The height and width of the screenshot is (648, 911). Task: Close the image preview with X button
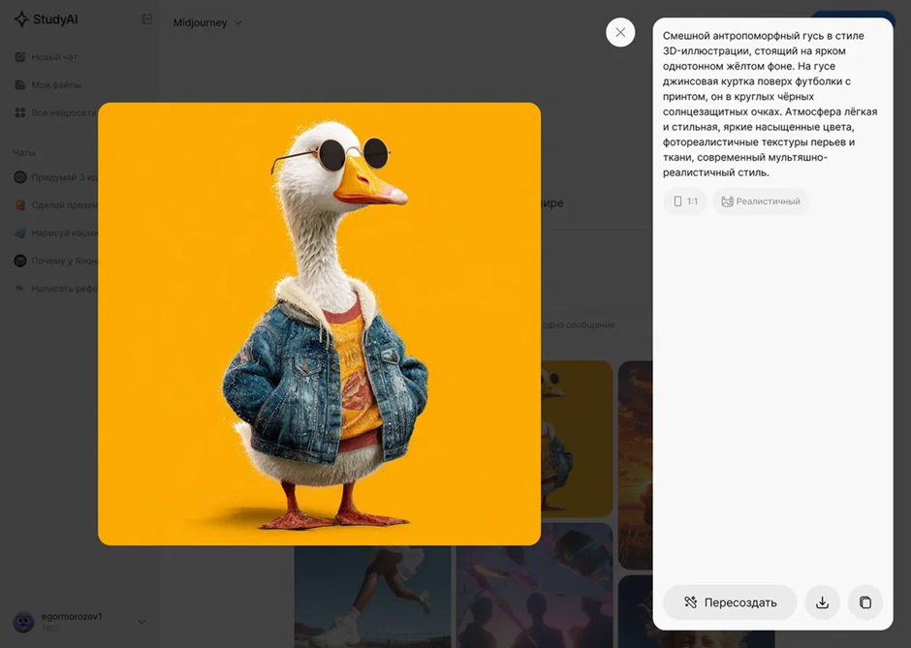(x=620, y=32)
